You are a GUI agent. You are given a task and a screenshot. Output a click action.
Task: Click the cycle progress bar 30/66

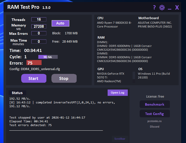click(x=48, y=57)
